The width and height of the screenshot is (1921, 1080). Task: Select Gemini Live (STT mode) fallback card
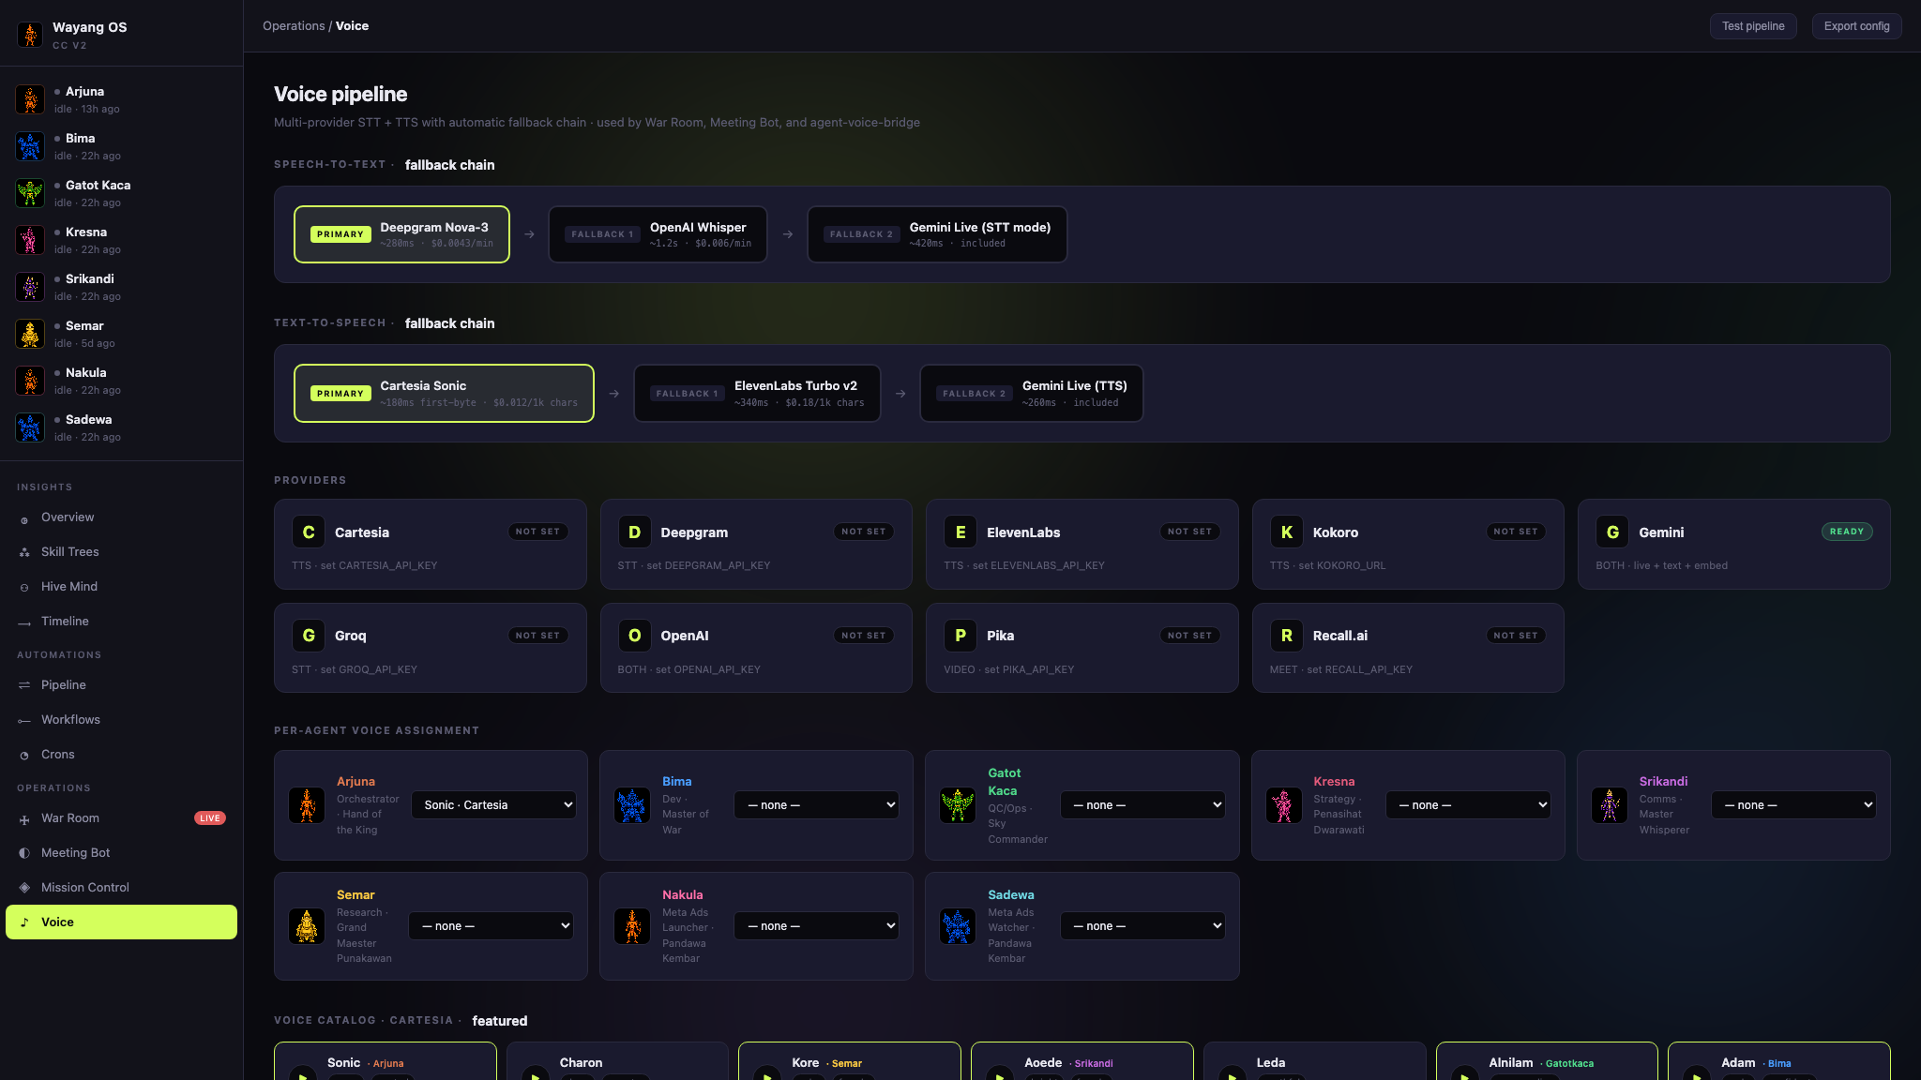937,234
